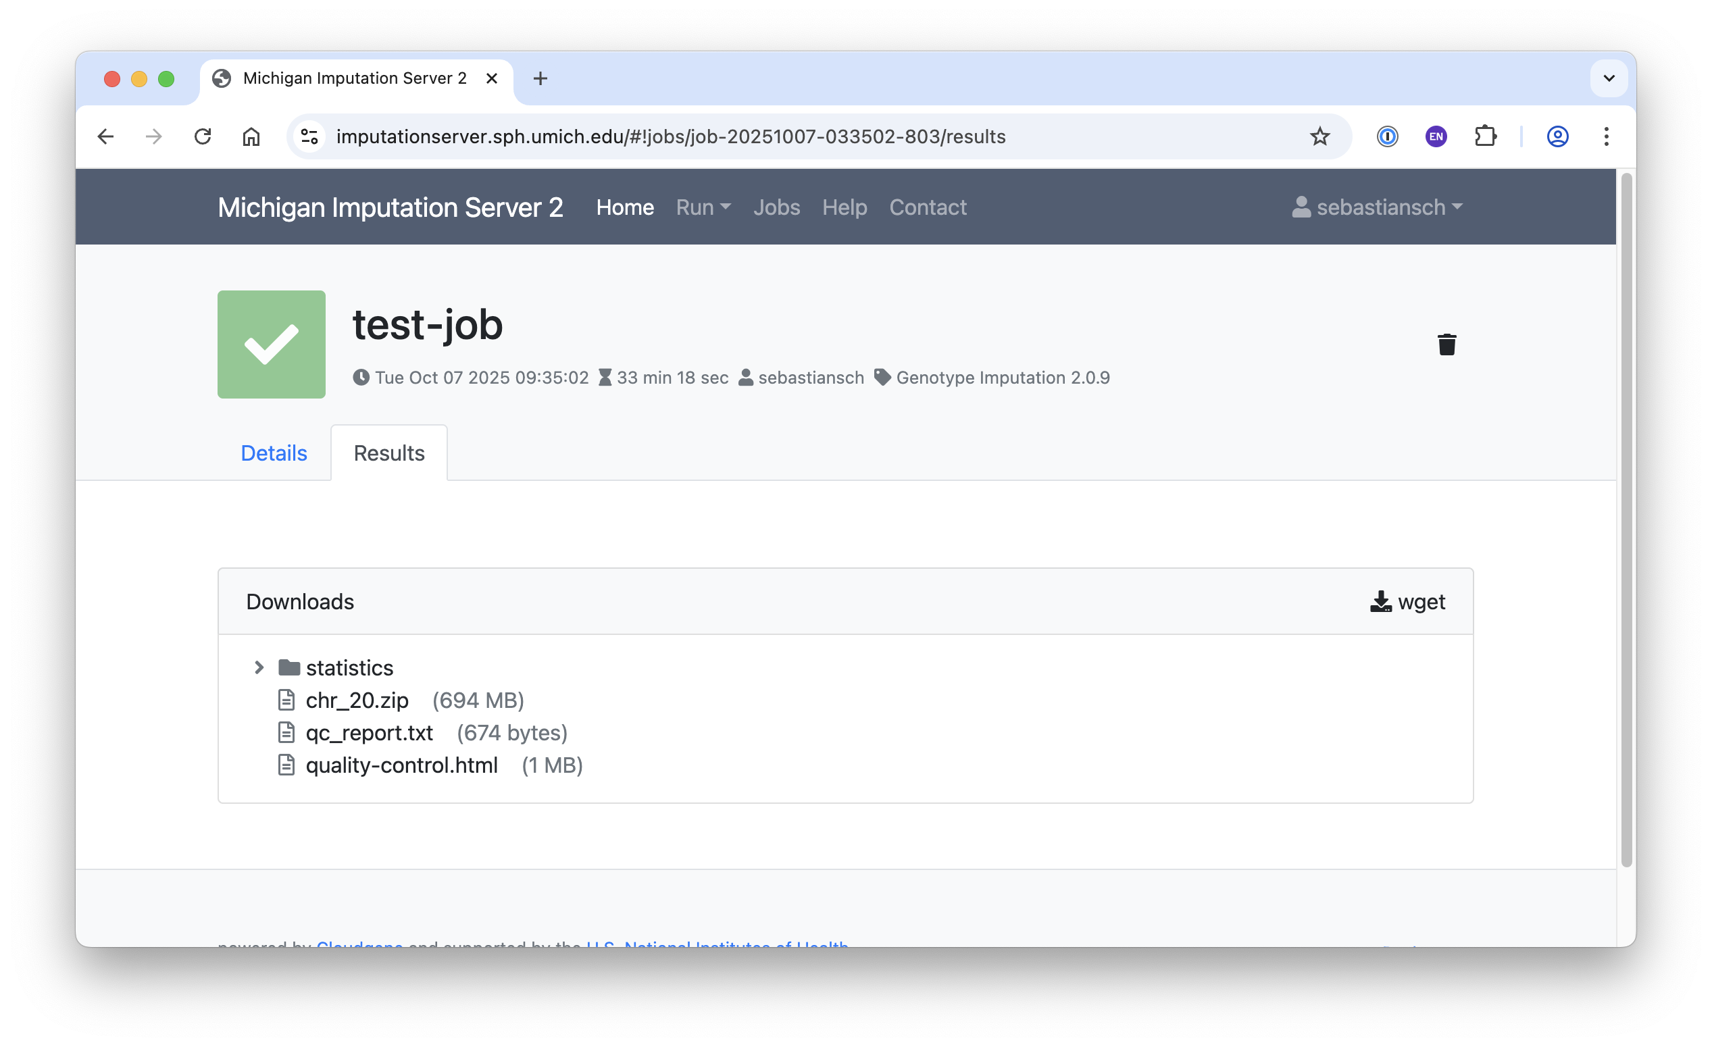Expand the statistics folder

(x=259, y=667)
